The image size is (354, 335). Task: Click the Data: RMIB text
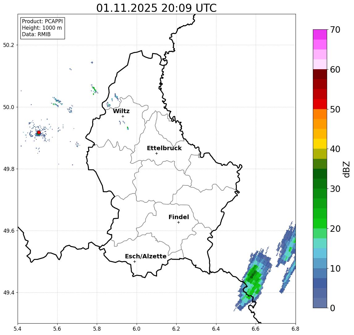click(36, 34)
